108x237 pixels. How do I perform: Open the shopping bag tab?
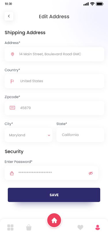pos(29,227)
